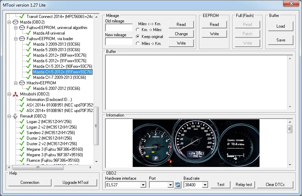Select the Keep original radio option
The width and height of the screenshot is (302, 196).
[x=138, y=37]
